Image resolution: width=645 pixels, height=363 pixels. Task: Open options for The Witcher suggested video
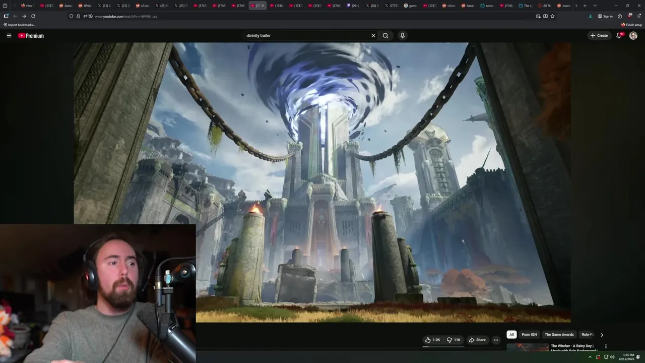click(x=606, y=346)
